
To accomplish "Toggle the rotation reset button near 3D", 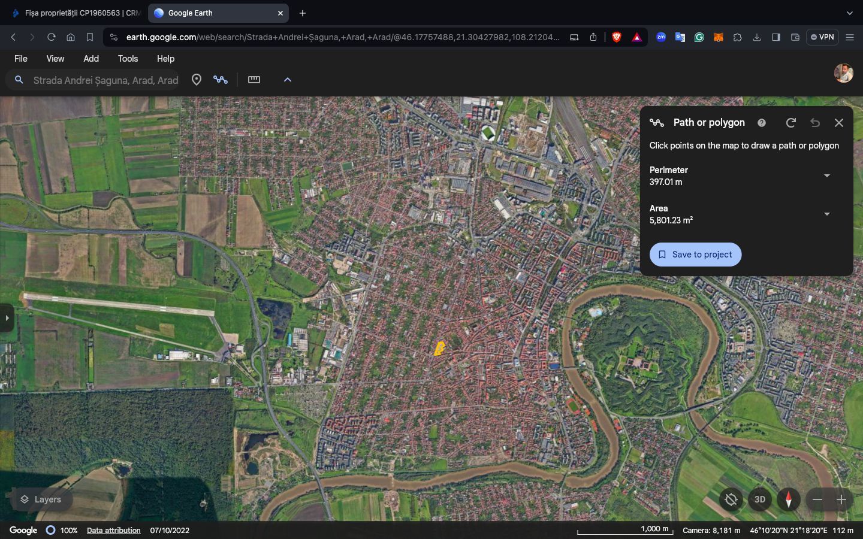I will click(x=731, y=499).
